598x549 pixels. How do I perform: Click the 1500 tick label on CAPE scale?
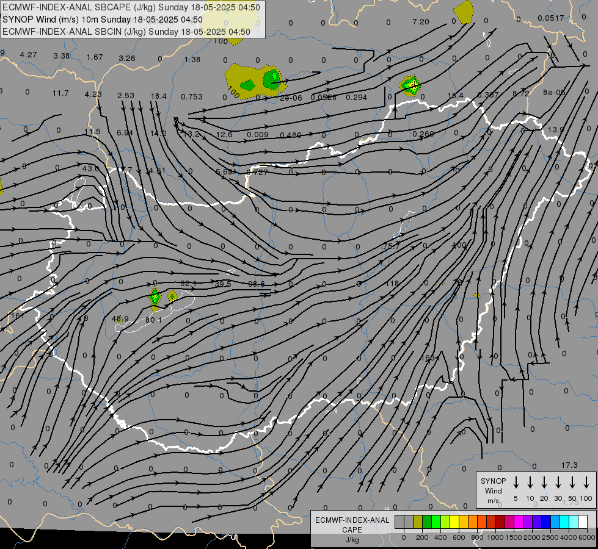(x=513, y=537)
